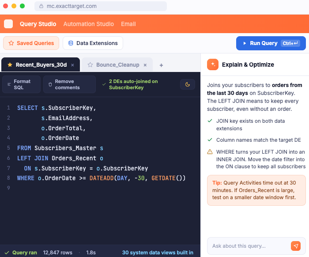Click the Saved Queries star icon

pyautogui.click(x=11, y=43)
